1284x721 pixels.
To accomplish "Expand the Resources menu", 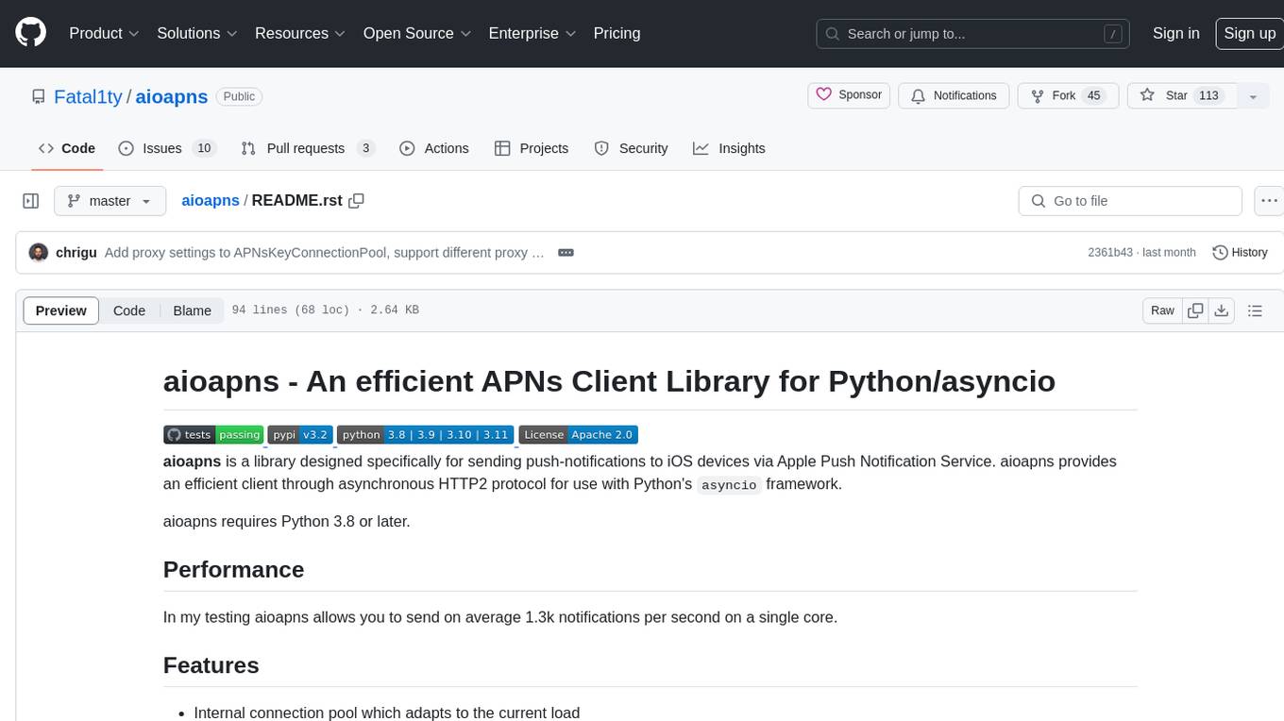I will (299, 33).
